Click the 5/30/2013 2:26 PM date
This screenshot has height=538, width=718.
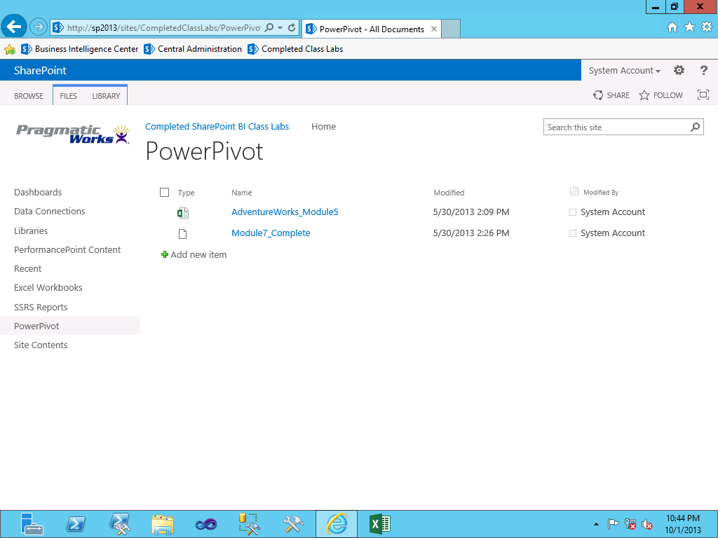[x=471, y=233]
